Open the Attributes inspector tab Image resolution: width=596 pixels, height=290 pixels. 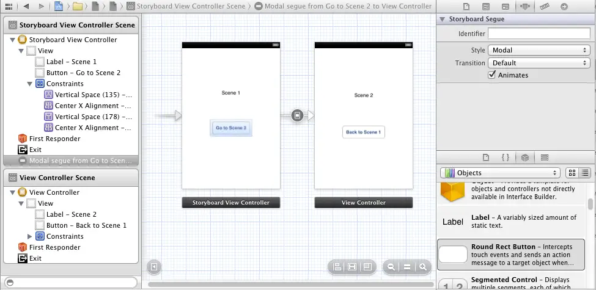coord(524,7)
